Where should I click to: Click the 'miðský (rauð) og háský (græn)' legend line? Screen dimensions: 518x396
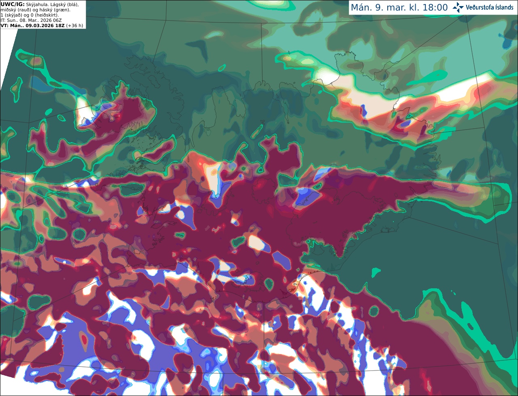(35, 10)
